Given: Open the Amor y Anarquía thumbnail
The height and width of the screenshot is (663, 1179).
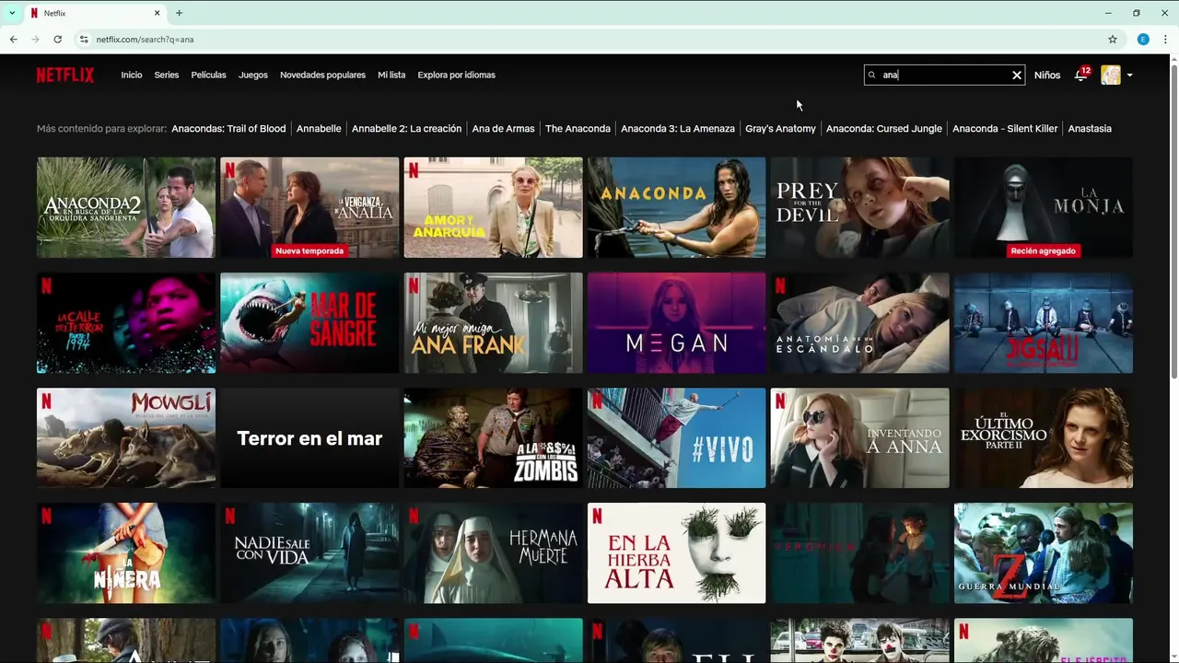Looking at the screenshot, I should (493, 207).
